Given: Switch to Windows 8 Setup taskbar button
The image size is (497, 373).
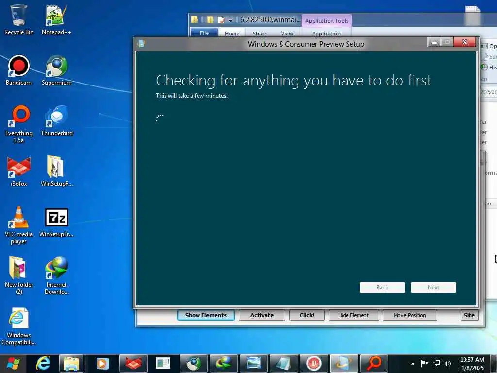Looking at the screenshot, I should [344, 363].
